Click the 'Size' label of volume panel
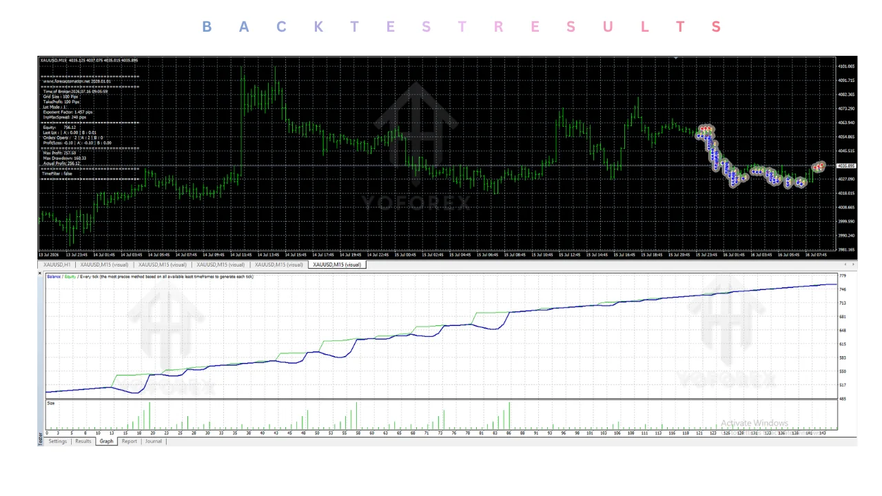Viewport: 882px width, 496px height. pos(50,403)
